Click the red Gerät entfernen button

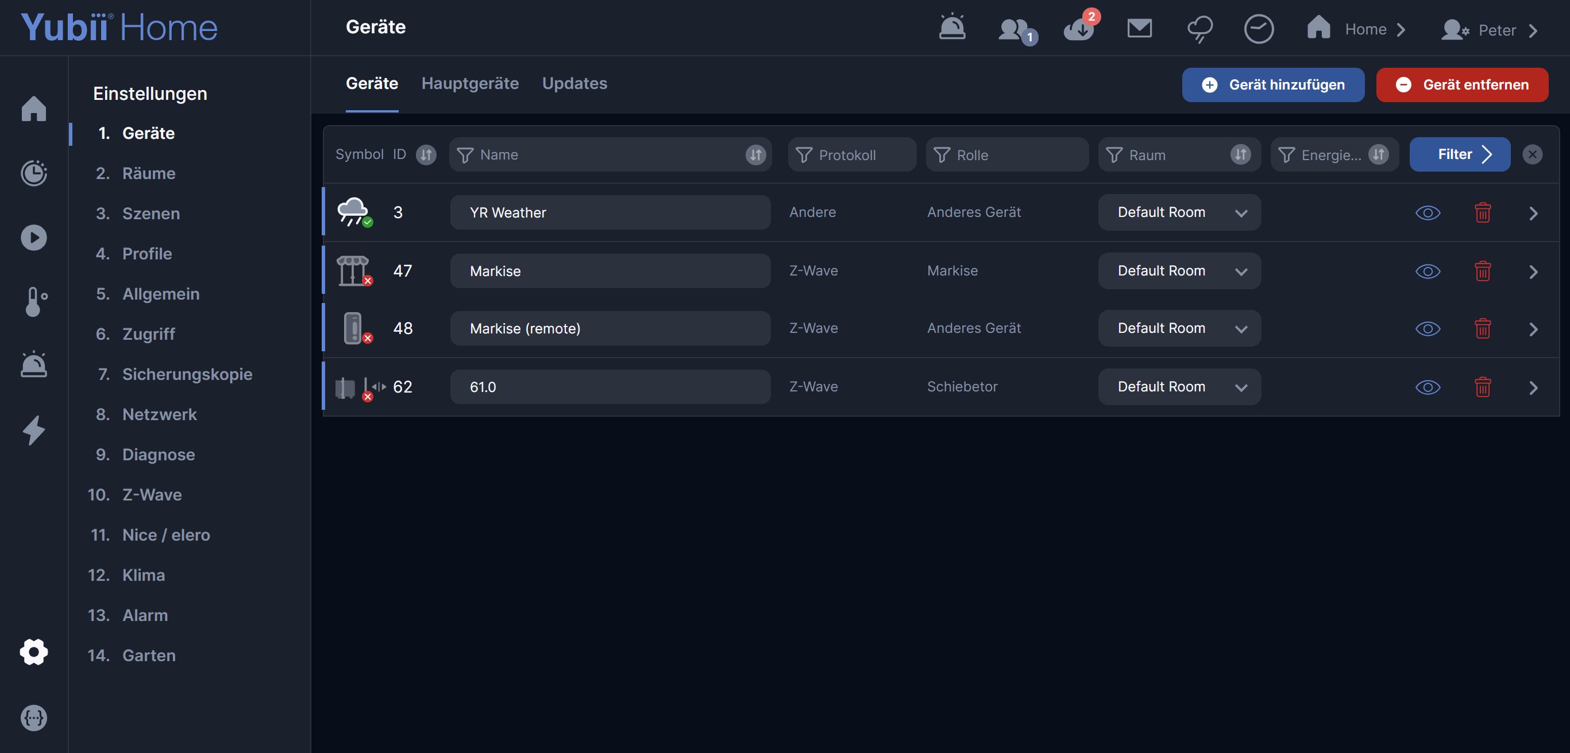(1461, 84)
